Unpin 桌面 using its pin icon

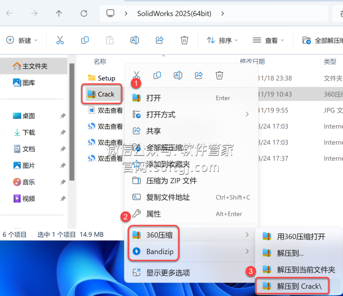click(x=63, y=116)
